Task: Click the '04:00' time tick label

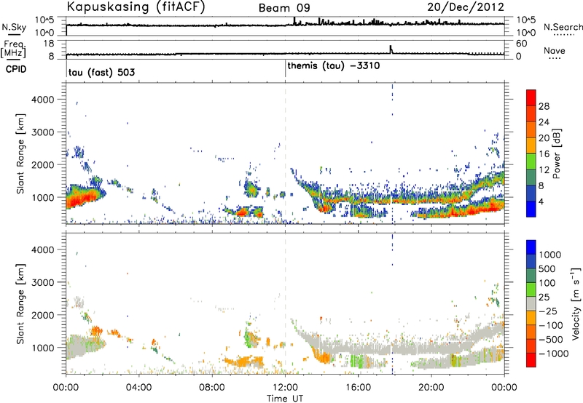Action: (138, 388)
